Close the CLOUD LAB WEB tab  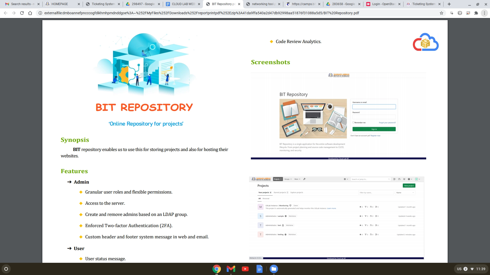click(199, 4)
